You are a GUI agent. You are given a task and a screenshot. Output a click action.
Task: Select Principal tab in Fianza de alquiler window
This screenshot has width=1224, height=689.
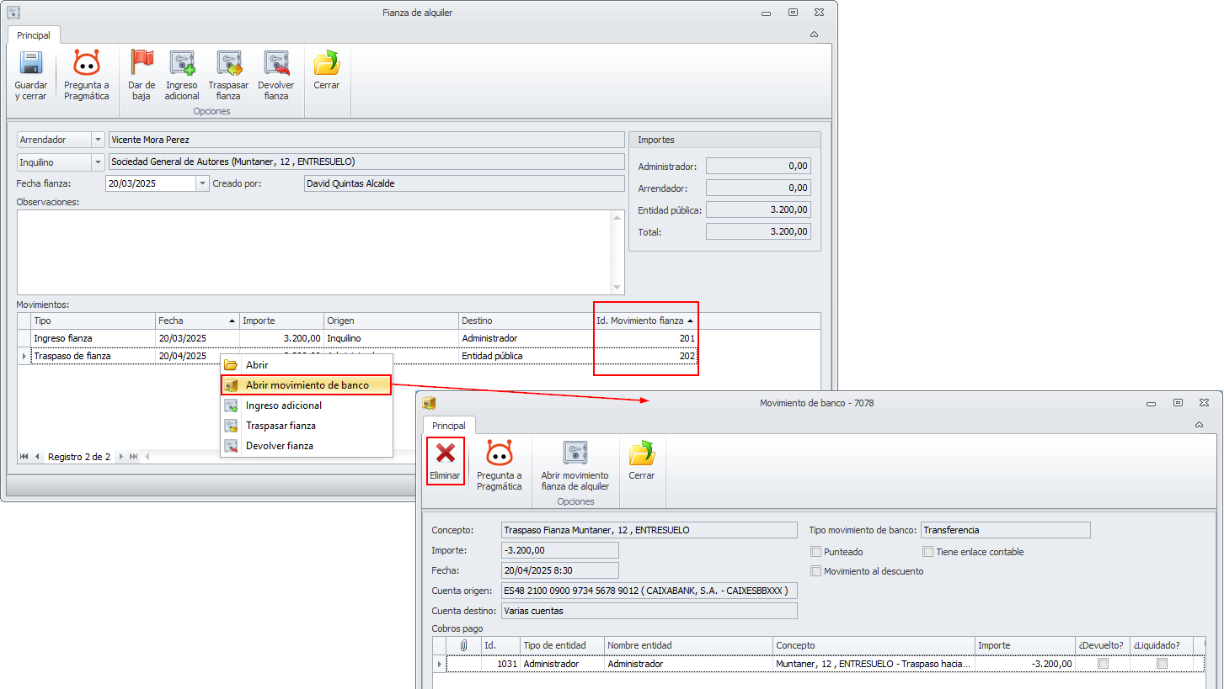click(x=34, y=35)
